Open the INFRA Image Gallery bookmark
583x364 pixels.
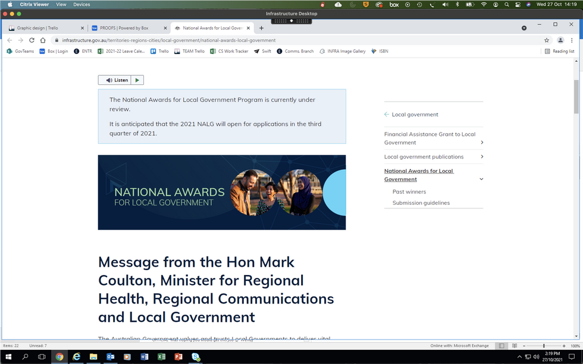tap(343, 51)
